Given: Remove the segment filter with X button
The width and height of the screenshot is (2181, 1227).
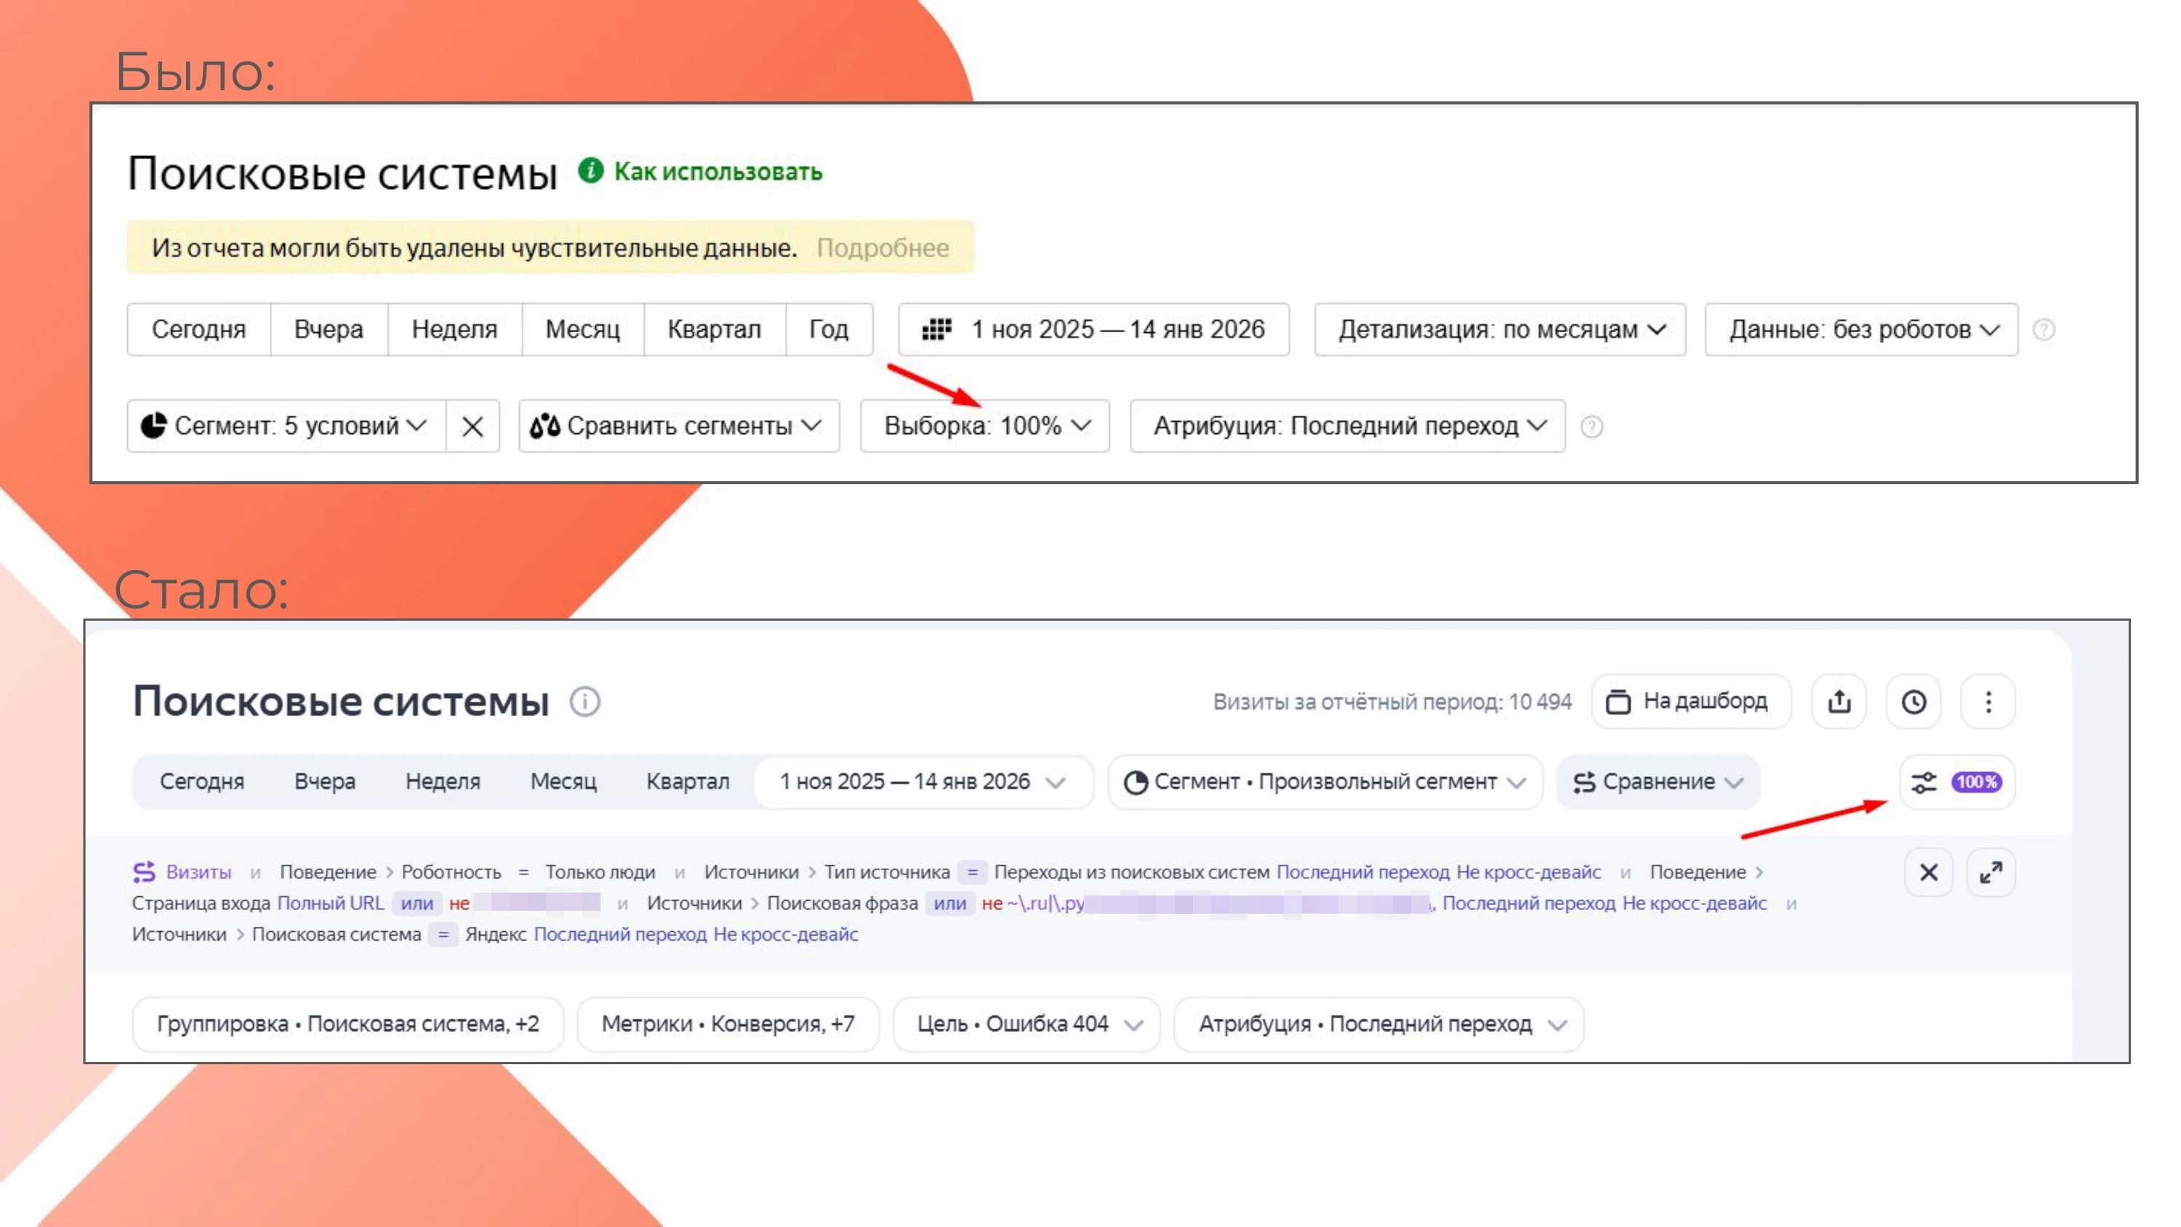Looking at the screenshot, I should 1928,872.
